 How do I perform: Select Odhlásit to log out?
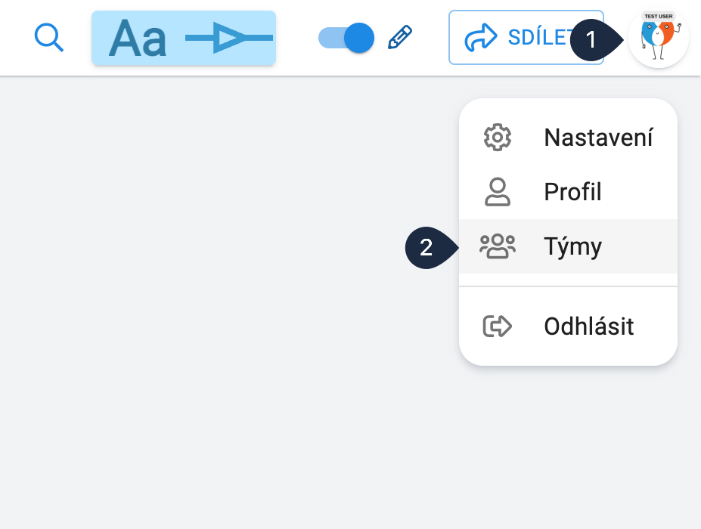(x=588, y=326)
